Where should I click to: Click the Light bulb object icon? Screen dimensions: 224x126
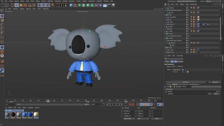[113, 5]
